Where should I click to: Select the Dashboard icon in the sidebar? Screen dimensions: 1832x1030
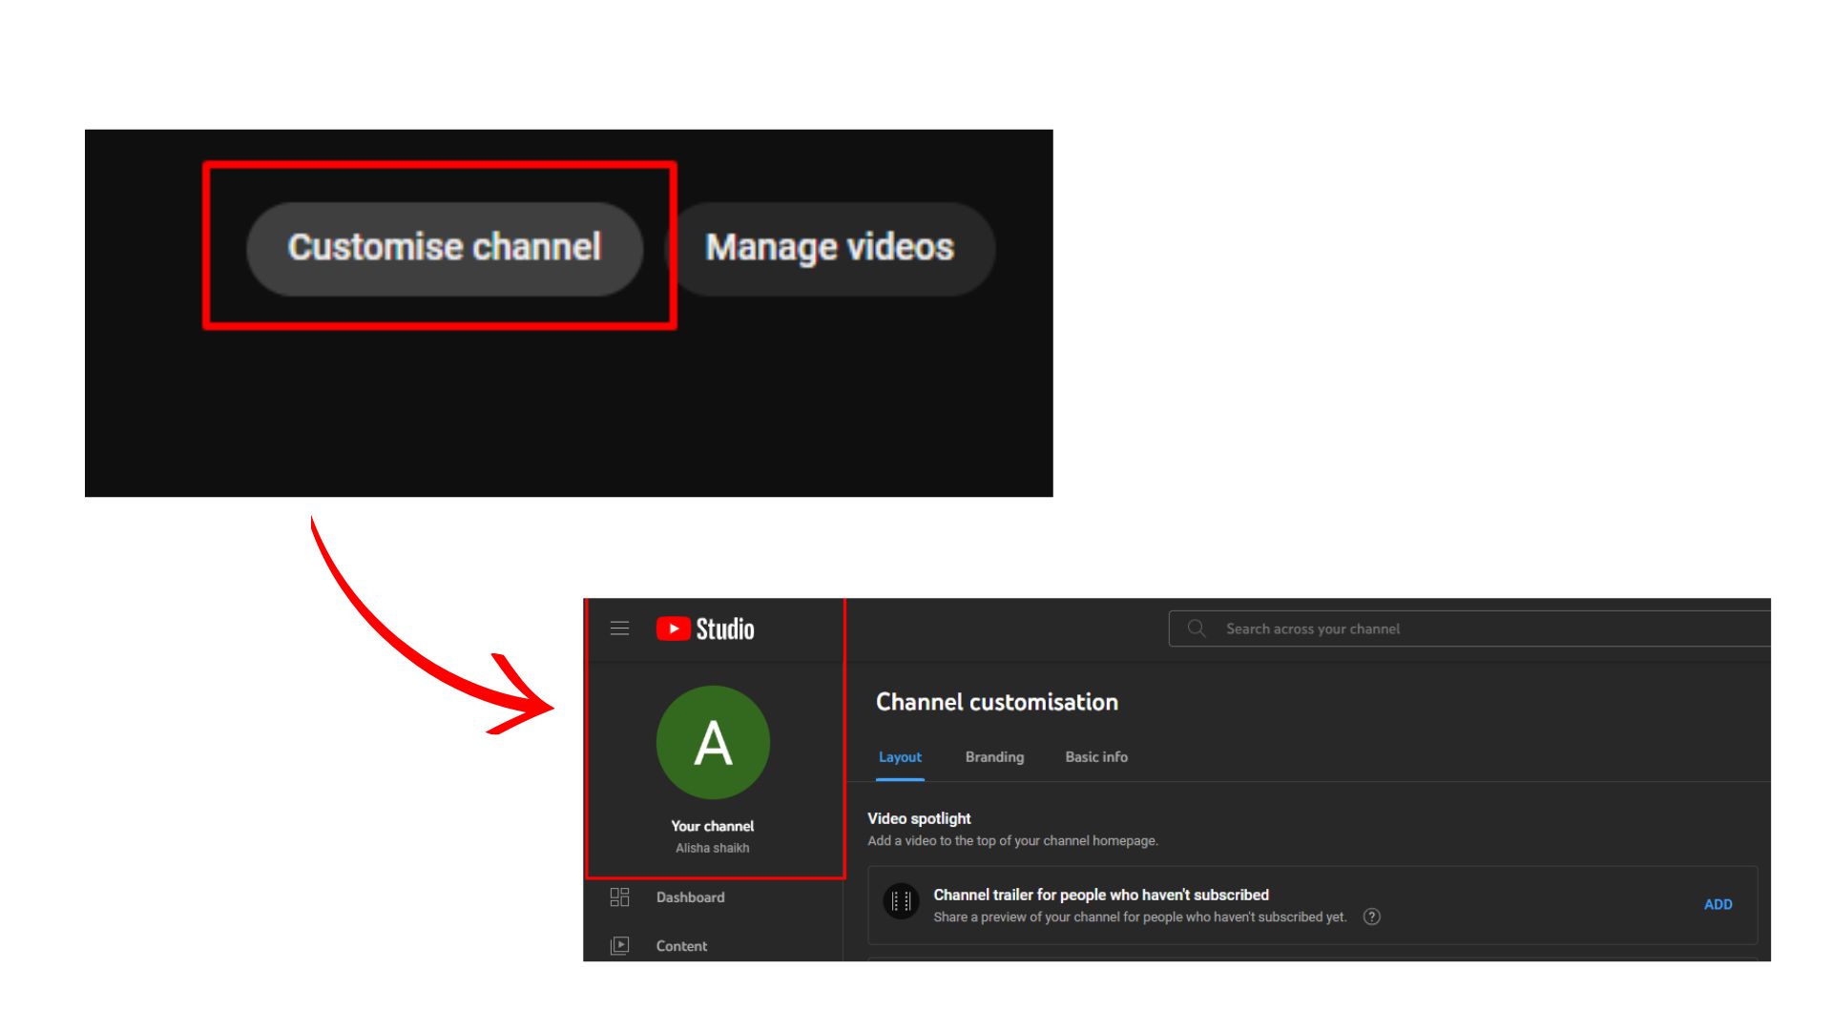[619, 896]
